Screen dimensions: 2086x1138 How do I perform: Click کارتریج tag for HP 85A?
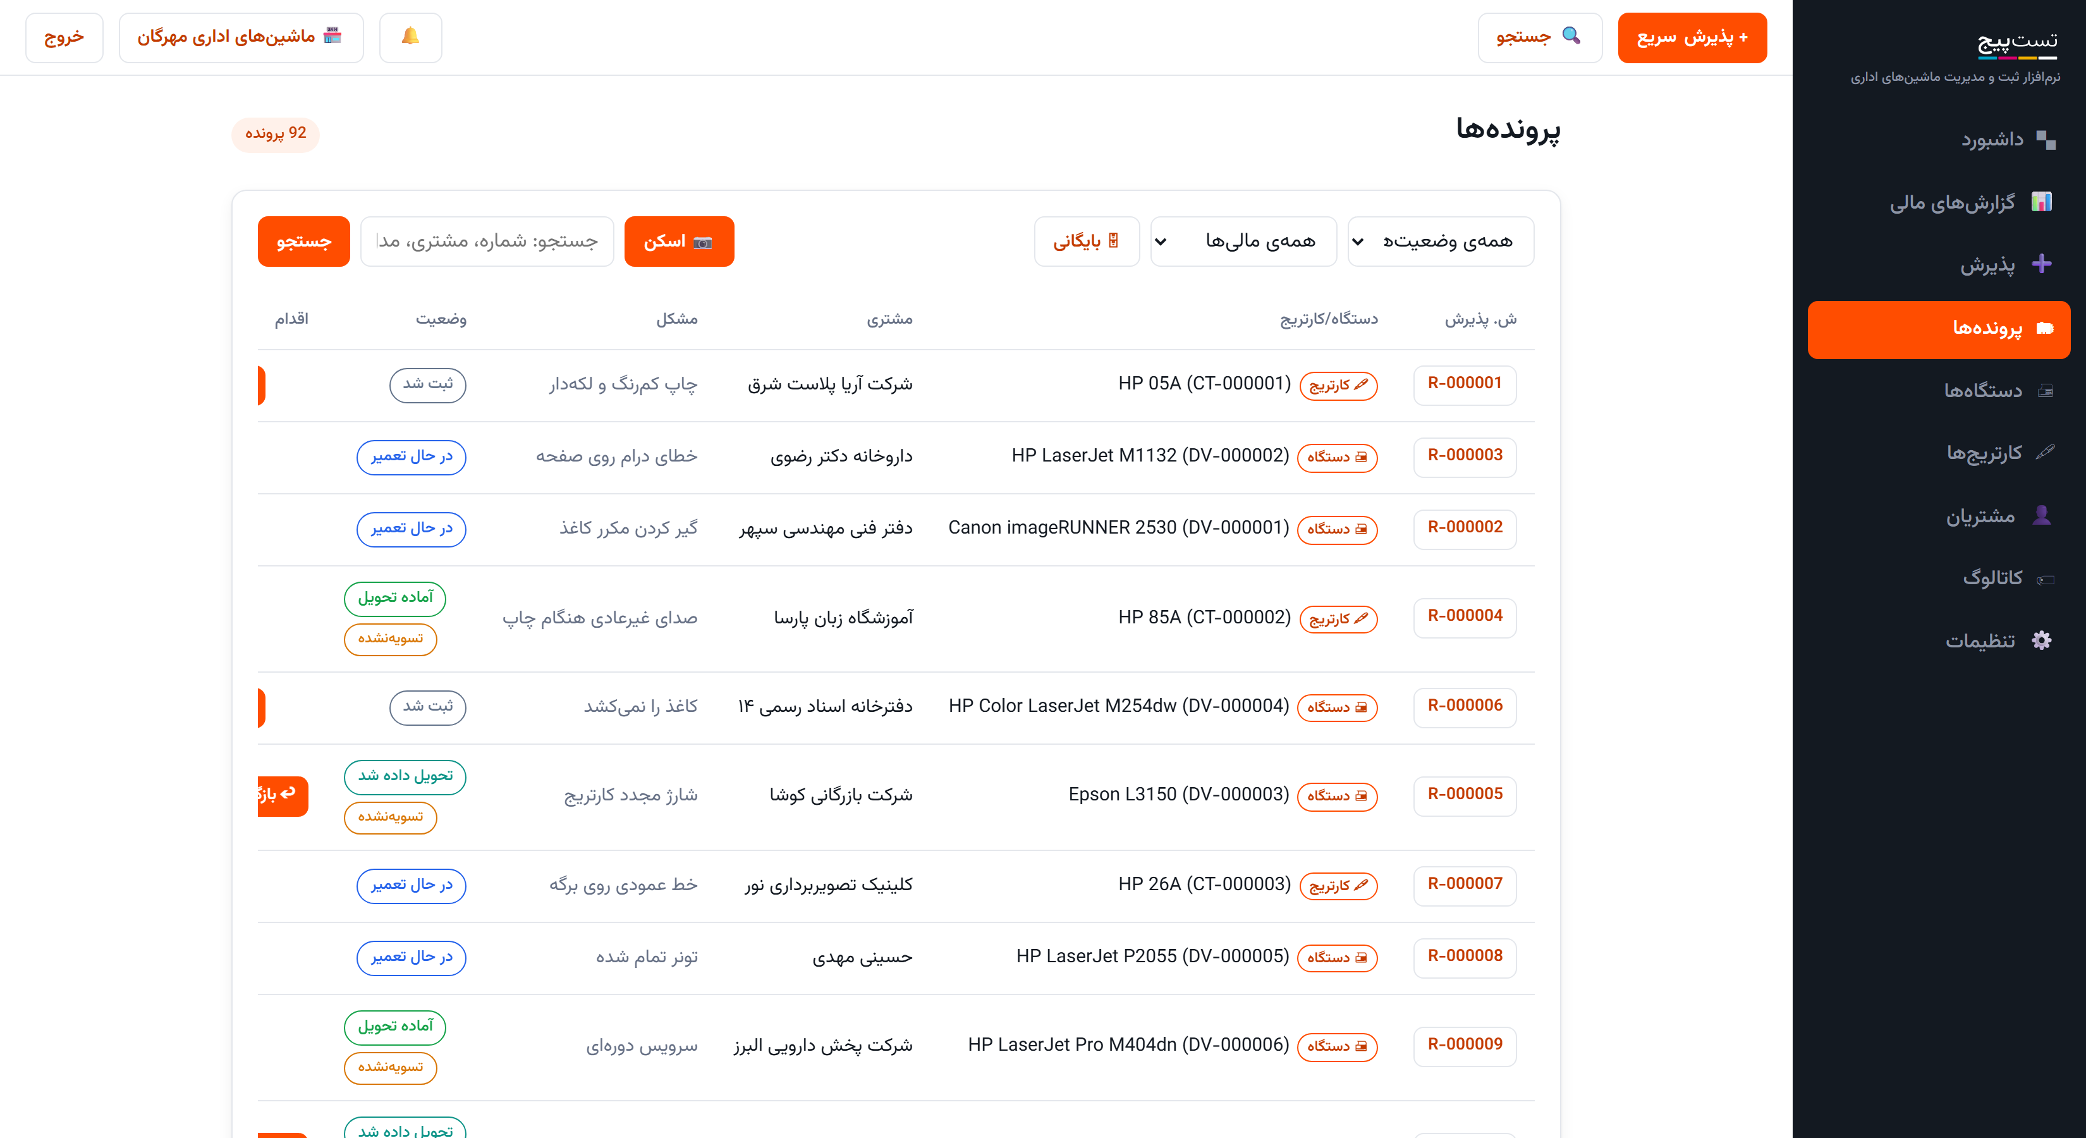coord(1338,619)
